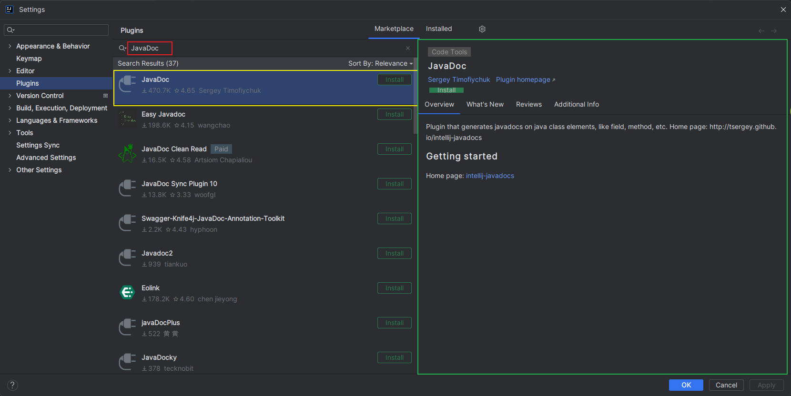The image size is (791, 396).
Task: Open the Sort By: Relevance dropdown
Action: 380,63
